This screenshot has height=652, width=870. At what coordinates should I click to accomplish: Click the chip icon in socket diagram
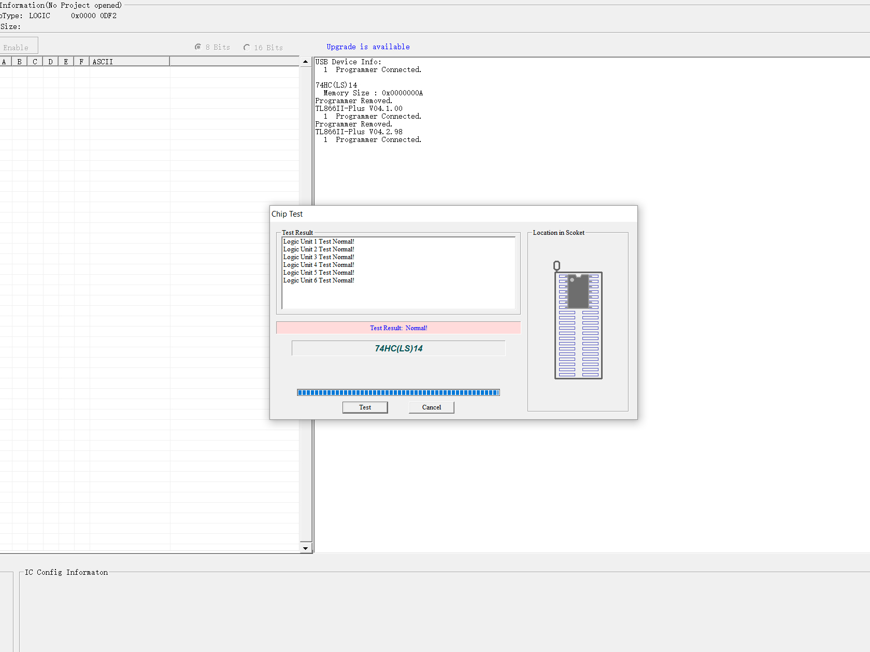pyautogui.click(x=578, y=291)
